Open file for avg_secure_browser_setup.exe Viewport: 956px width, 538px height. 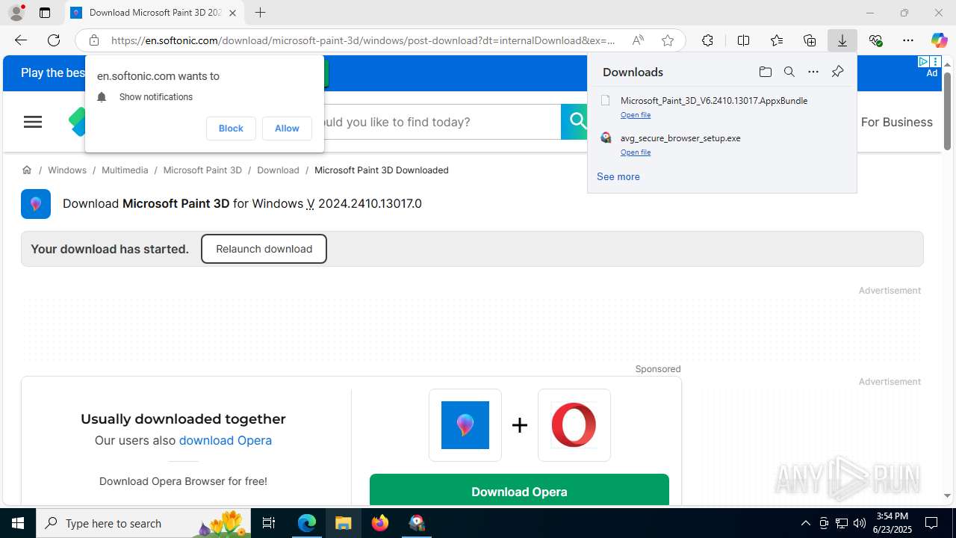coord(636,152)
